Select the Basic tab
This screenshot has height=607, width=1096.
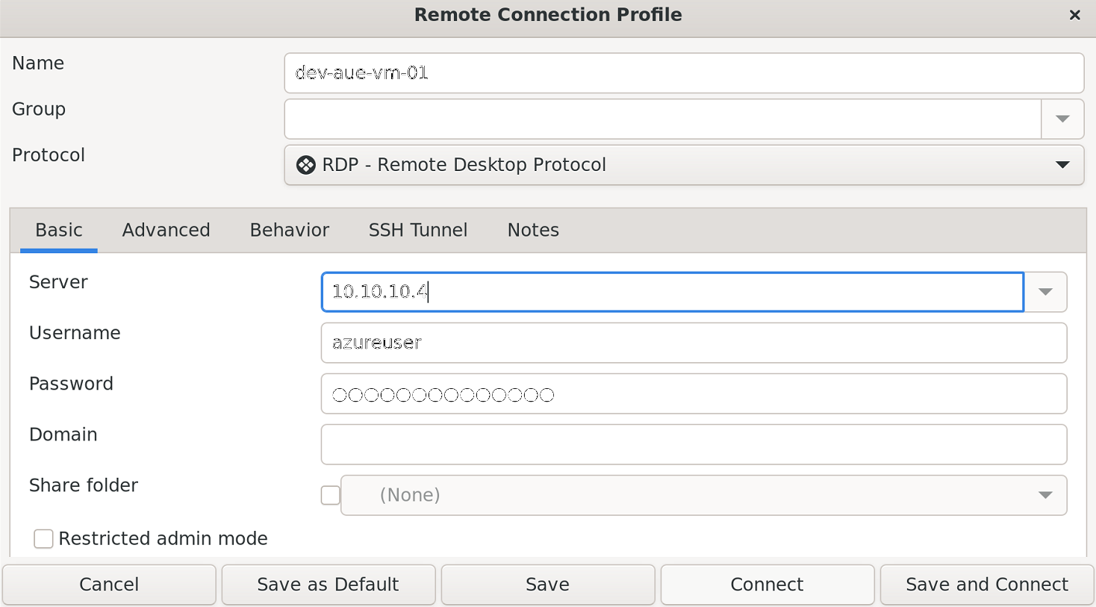[58, 230]
